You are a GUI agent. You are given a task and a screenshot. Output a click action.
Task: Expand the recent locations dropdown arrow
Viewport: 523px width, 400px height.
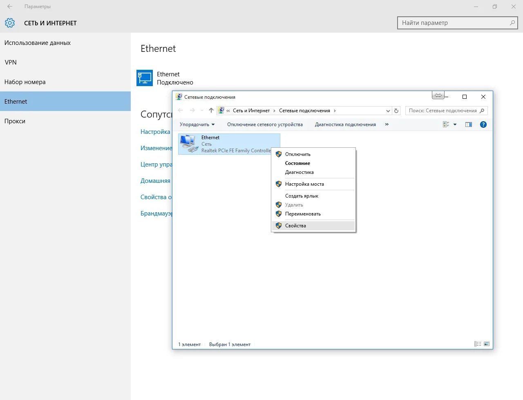coord(202,111)
